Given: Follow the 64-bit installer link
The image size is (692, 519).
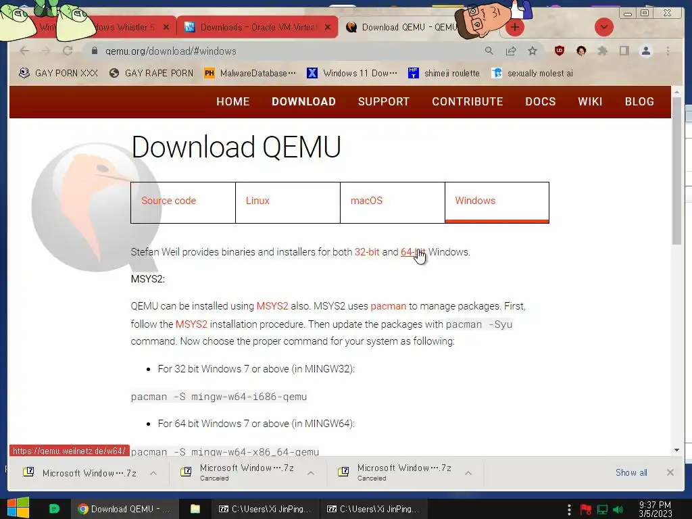Looking at the screenshot, I should pyautogui.click(x=413, y=252).
